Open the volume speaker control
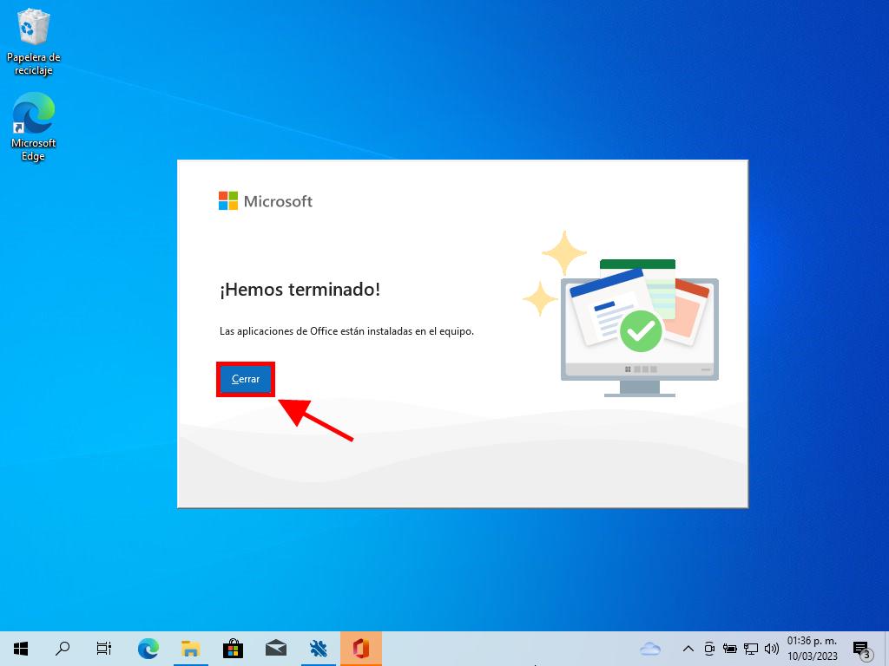 pyautogui.click(x=772, y=649)
